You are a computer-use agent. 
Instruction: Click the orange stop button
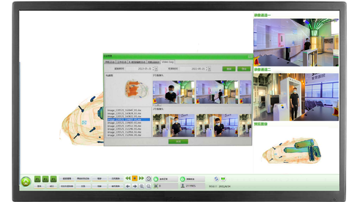click(x=135, y=178)
